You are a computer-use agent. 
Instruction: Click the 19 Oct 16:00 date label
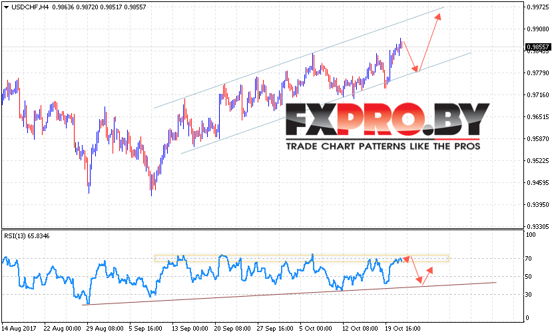coord(402,329)
